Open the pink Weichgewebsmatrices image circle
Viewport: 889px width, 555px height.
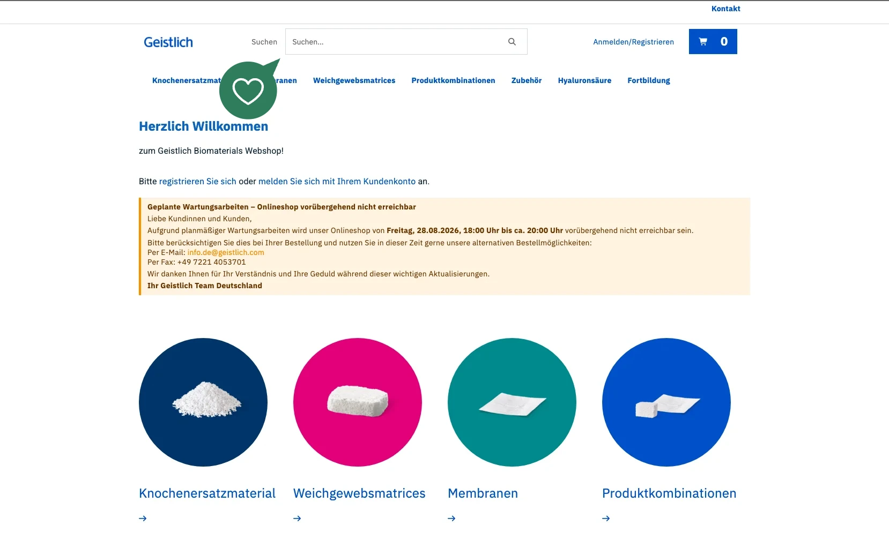358,402
